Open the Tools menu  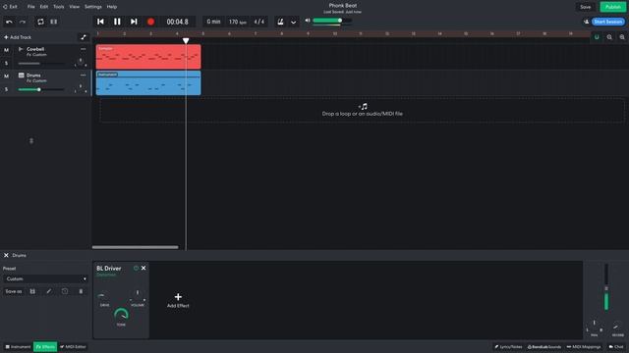coord(59,7)
